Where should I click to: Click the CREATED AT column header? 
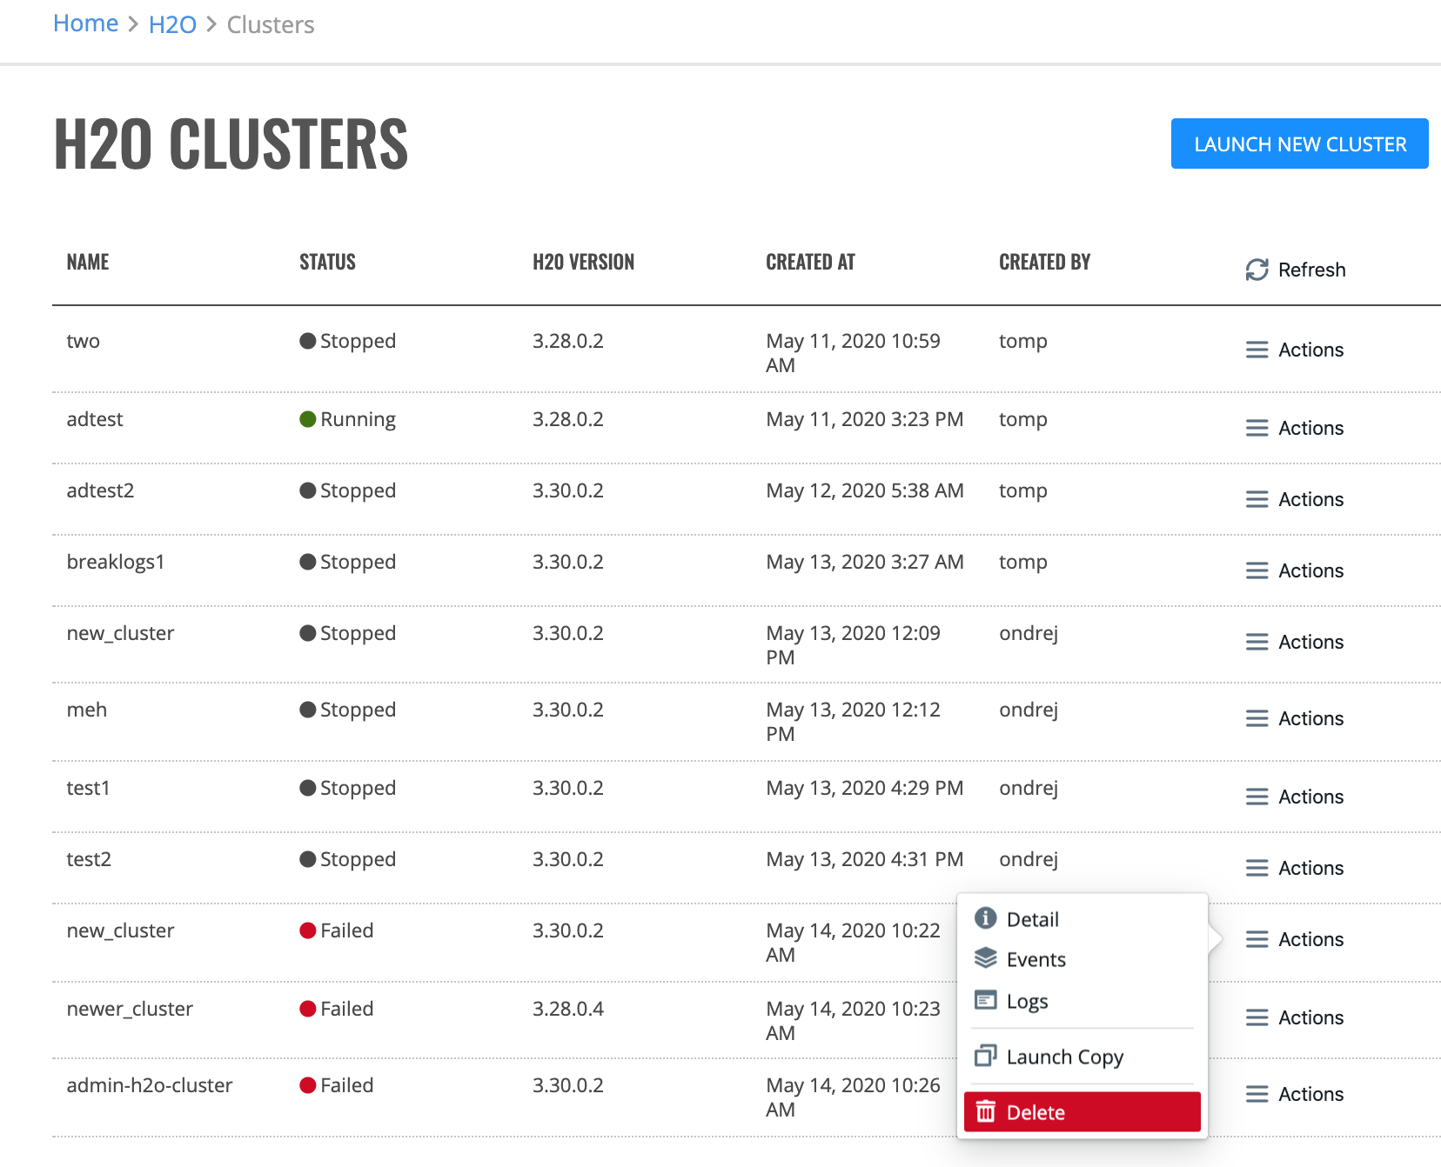click(810, 262)
